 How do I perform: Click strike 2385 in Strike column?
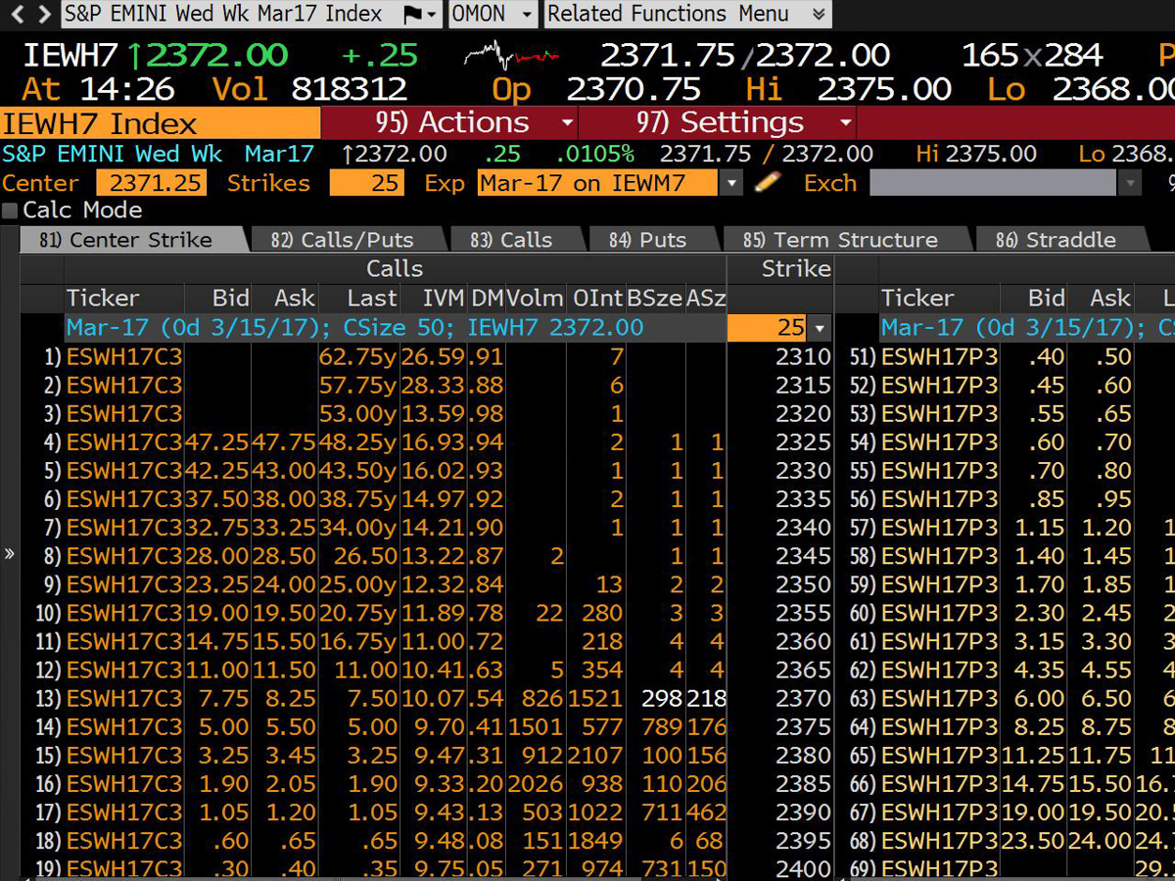pos(803,783)
